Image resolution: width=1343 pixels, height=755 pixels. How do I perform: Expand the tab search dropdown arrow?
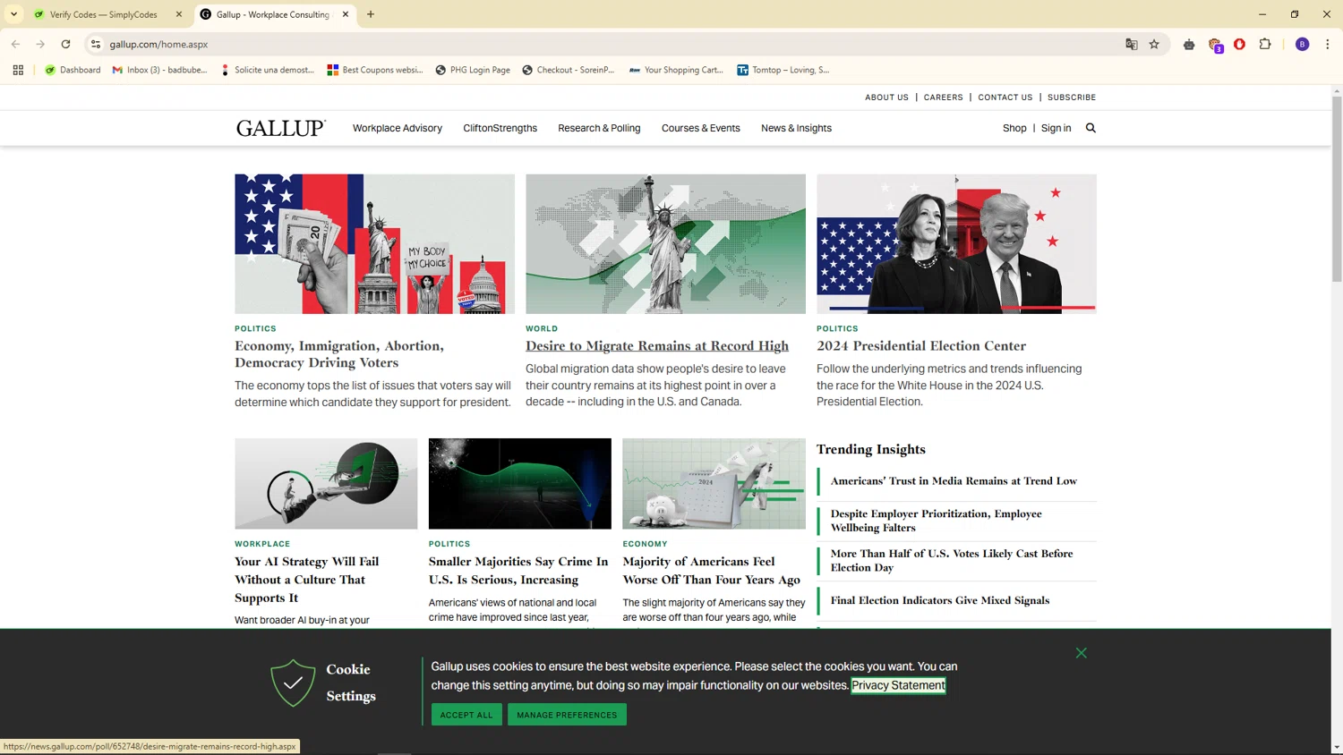(14, 14)
